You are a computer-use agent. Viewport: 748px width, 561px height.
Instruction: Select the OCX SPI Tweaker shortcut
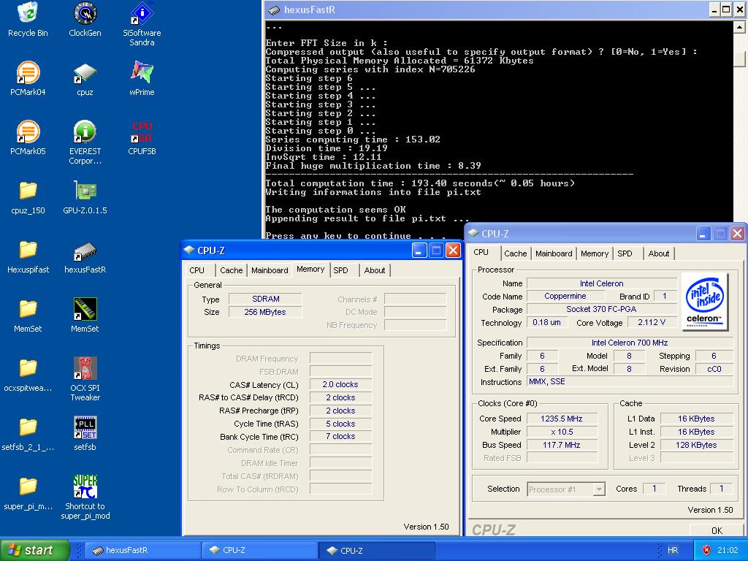(x=85, y=368)
